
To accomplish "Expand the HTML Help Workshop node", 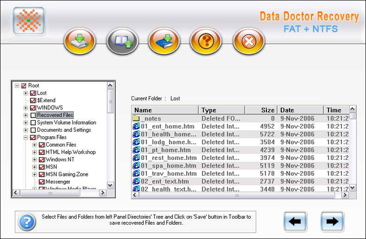I will click(35, 152).
